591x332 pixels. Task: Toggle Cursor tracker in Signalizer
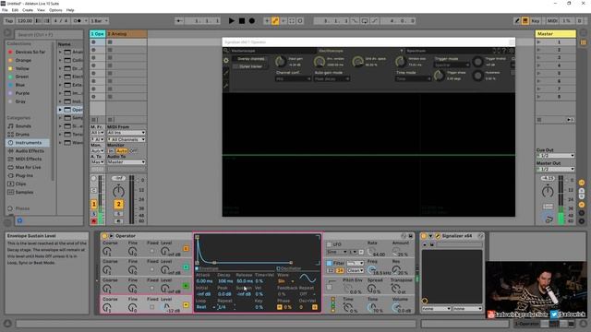point(250,66)
